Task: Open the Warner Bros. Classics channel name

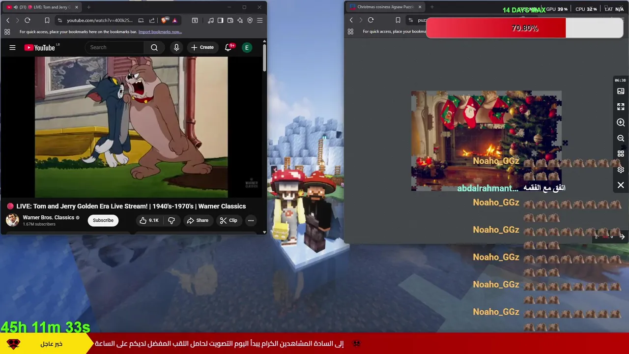Action: (48, 217)
